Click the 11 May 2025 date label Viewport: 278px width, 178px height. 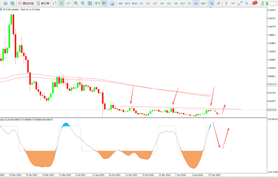(x=65, y=175)
